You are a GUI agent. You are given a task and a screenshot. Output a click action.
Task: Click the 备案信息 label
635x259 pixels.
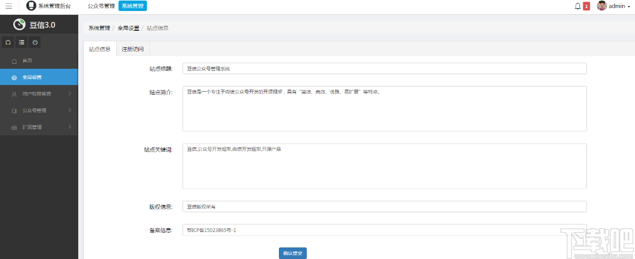point(161,230)
